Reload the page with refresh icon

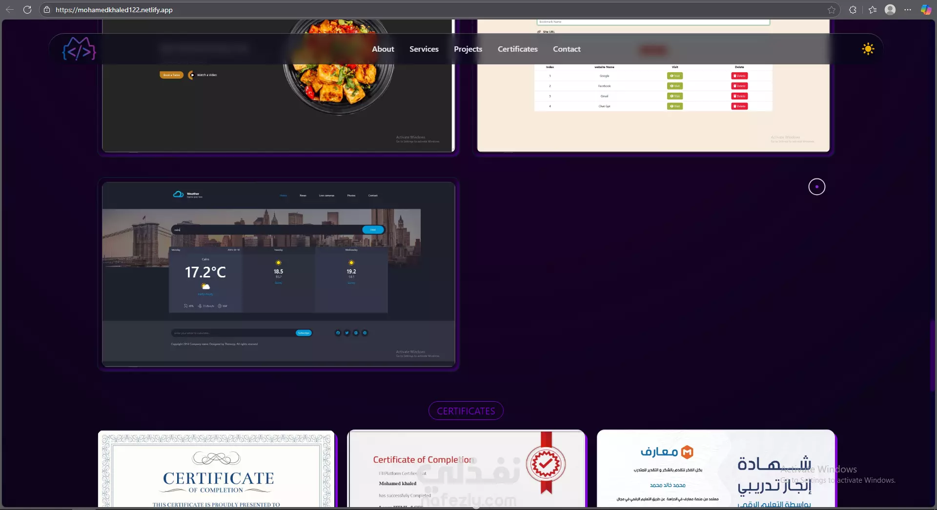(x=27, y=10)
